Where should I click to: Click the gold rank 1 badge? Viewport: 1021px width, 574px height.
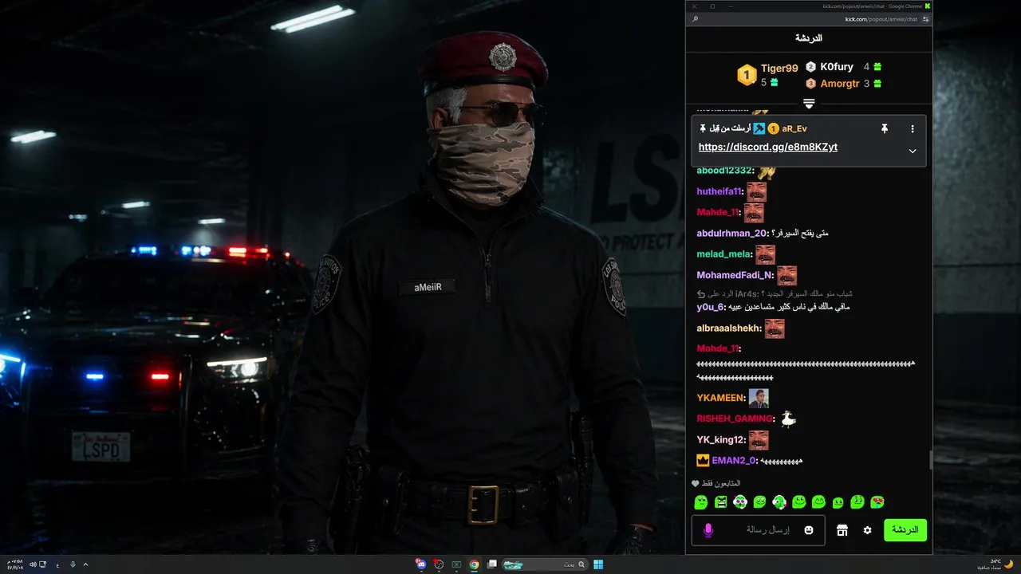pyautogui.click(x=747, y=76)
